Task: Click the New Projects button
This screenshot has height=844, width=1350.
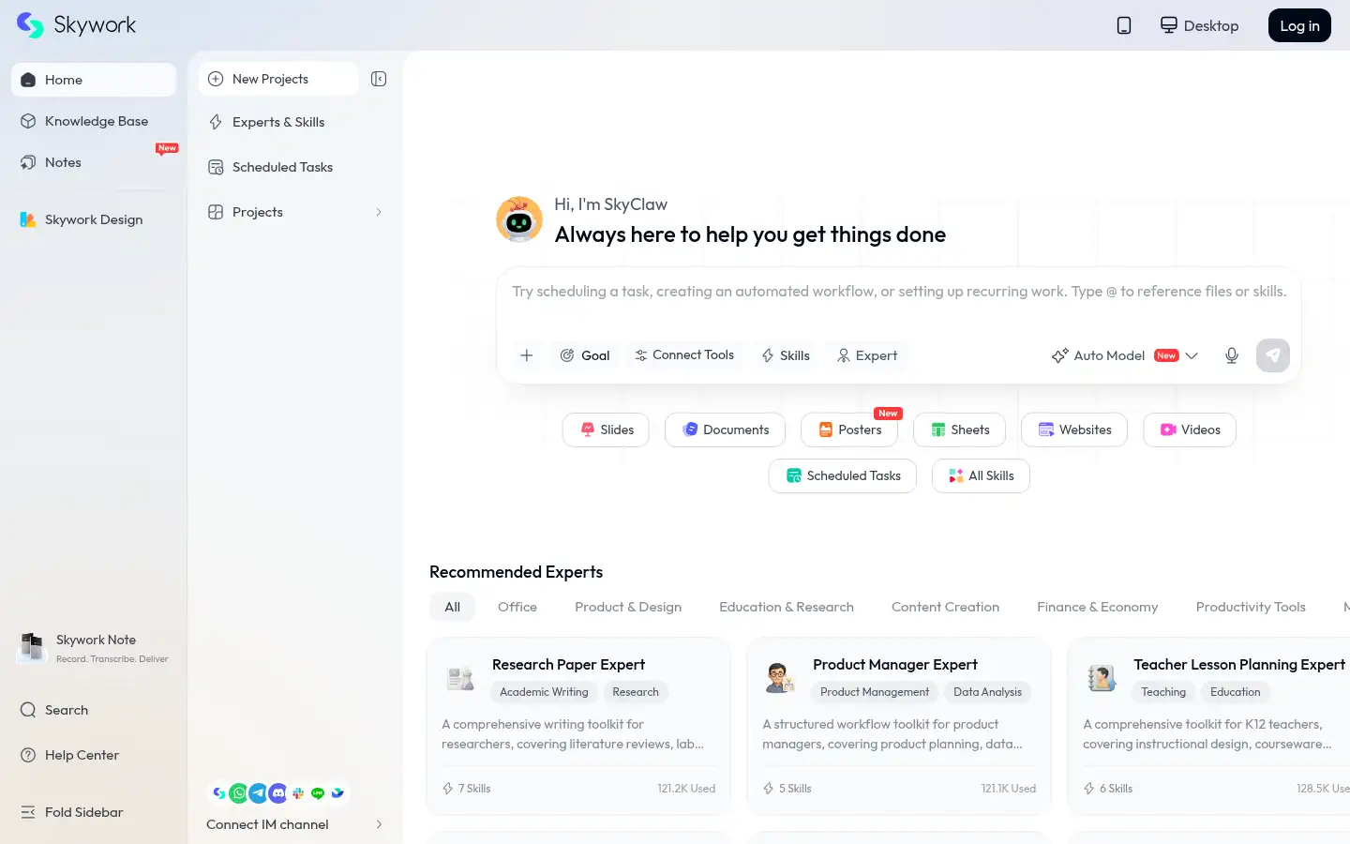Action: point(278,79)
